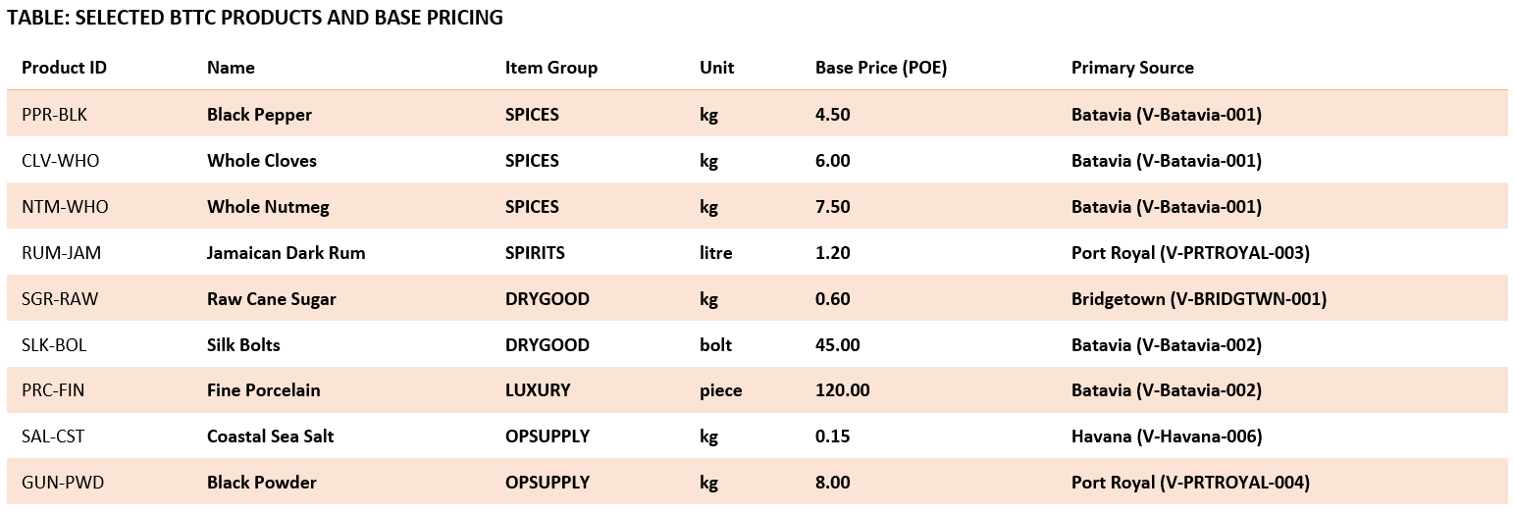Click the 120.00 base price cell
The width and height of the screenshot is (1514, 514).
[842, 391]
